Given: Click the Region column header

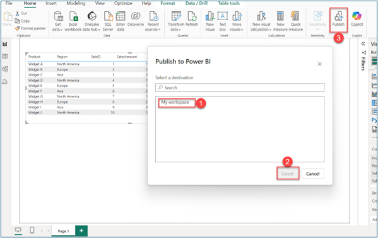Looking at the screenshot, I should tap(62, 57).
